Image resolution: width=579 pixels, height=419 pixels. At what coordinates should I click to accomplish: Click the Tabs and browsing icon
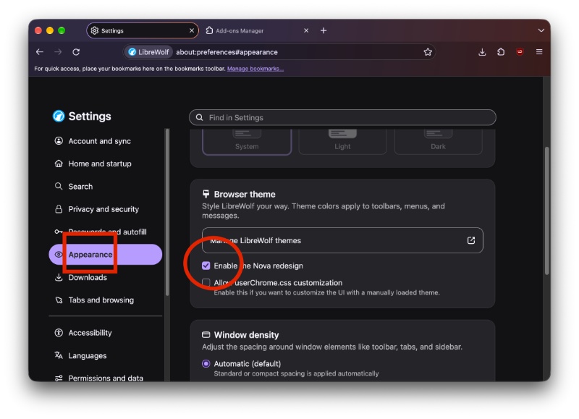(59, 300)
